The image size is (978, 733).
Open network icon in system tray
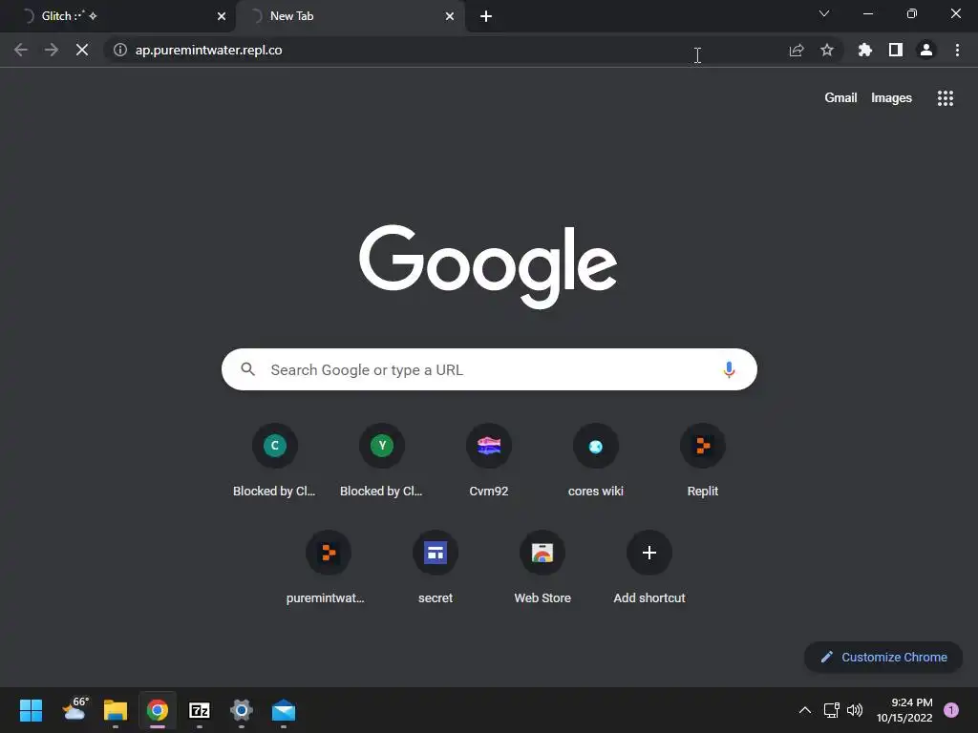(831, 710)
